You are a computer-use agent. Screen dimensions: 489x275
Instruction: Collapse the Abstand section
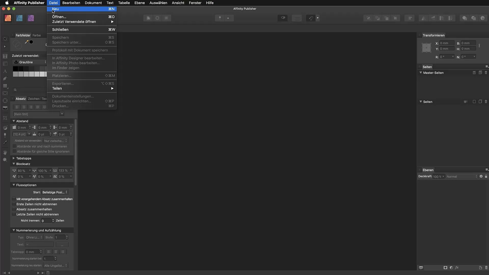coord(14,121)
